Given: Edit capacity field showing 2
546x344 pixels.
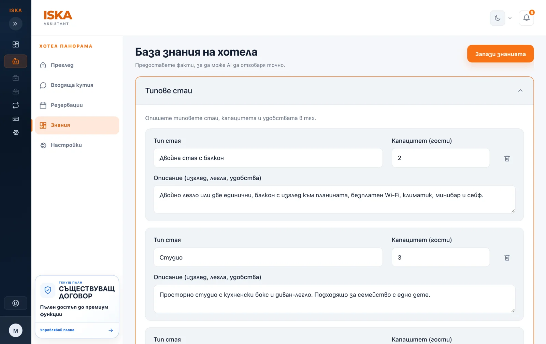Looking at the screenshot, I should [x=441, y=158].
